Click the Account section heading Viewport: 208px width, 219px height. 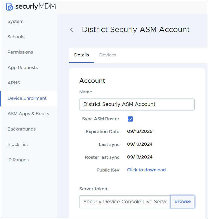point(92,81)
